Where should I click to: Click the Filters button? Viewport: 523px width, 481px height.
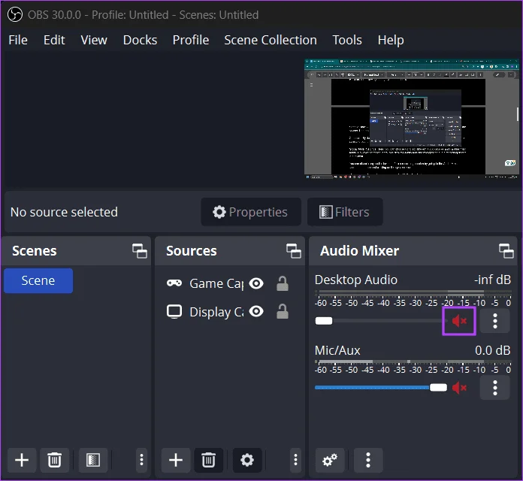coord(345,212)
